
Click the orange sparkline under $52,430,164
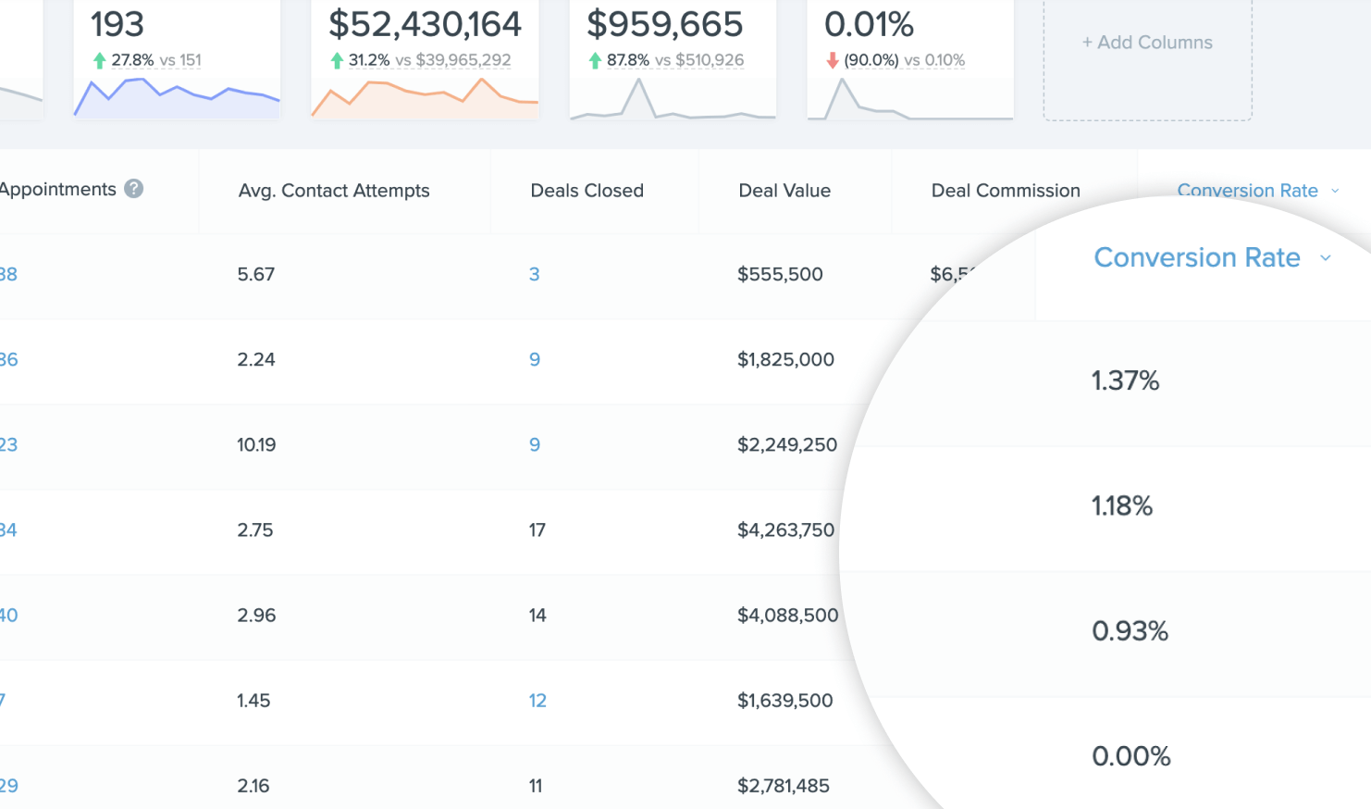tap(425, 98)
